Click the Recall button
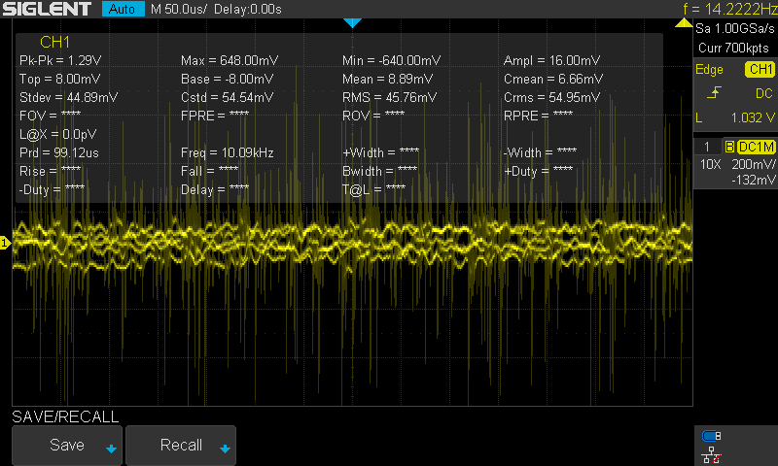Screen dimensions: 778x466 (181, 446)
